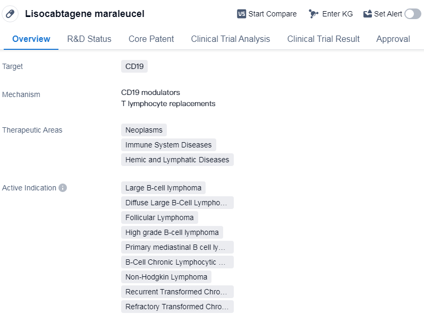This screenshot has height=314, width=424.
Task: Switch to the R&D Status tab
Action: coord(89,39)
